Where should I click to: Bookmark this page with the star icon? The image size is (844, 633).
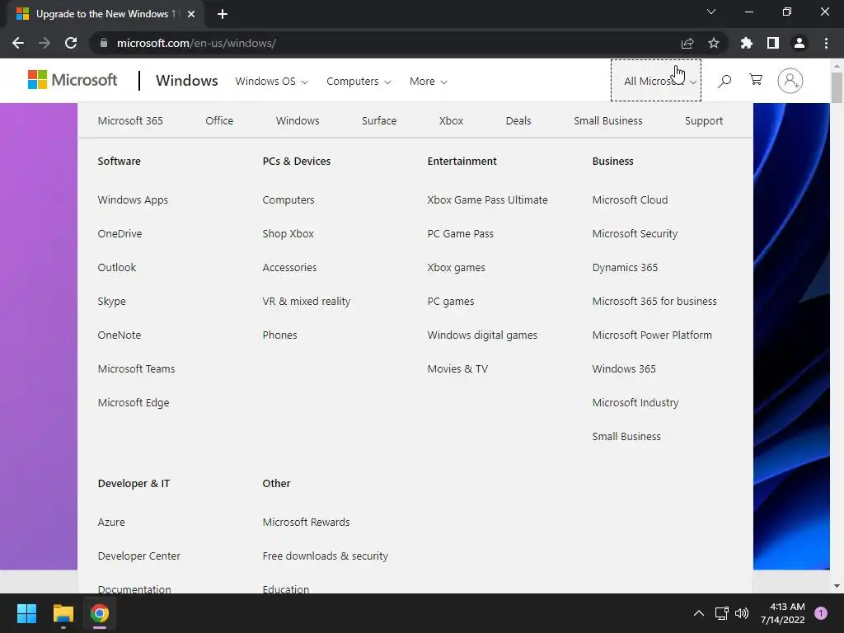pyautogui.click(x=714, y=43)
